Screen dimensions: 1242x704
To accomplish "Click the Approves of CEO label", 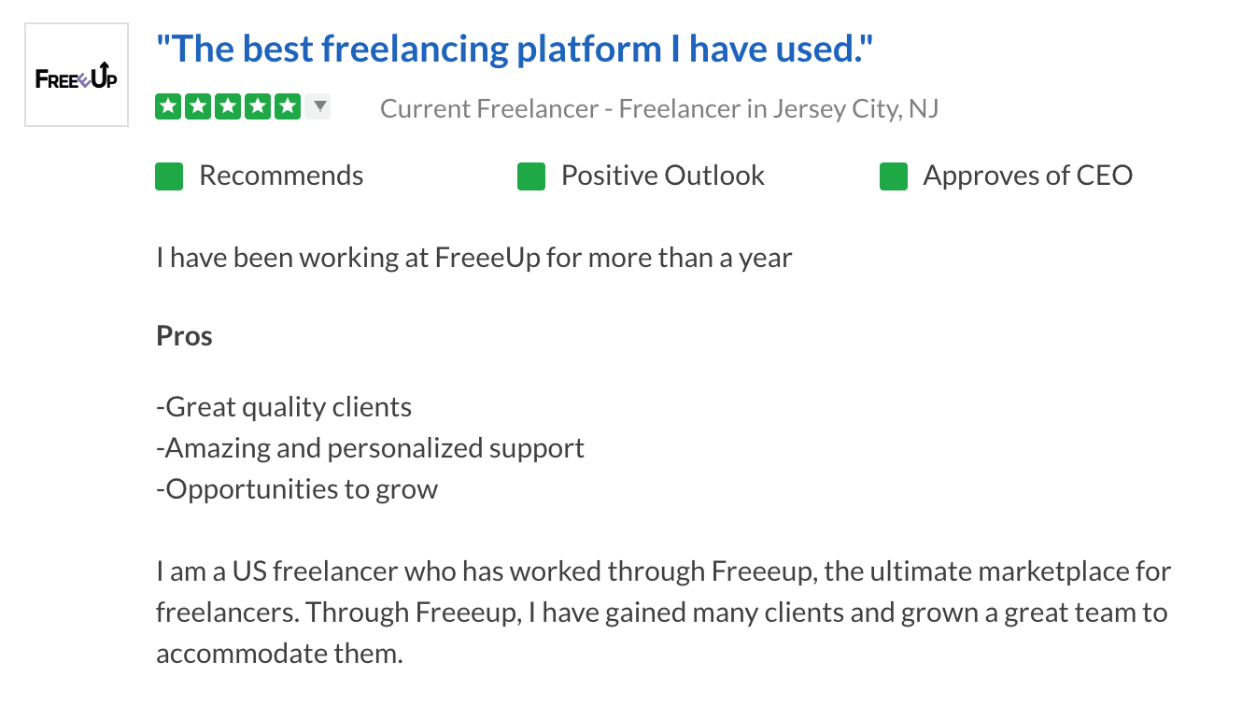I will coord(1028,176).
